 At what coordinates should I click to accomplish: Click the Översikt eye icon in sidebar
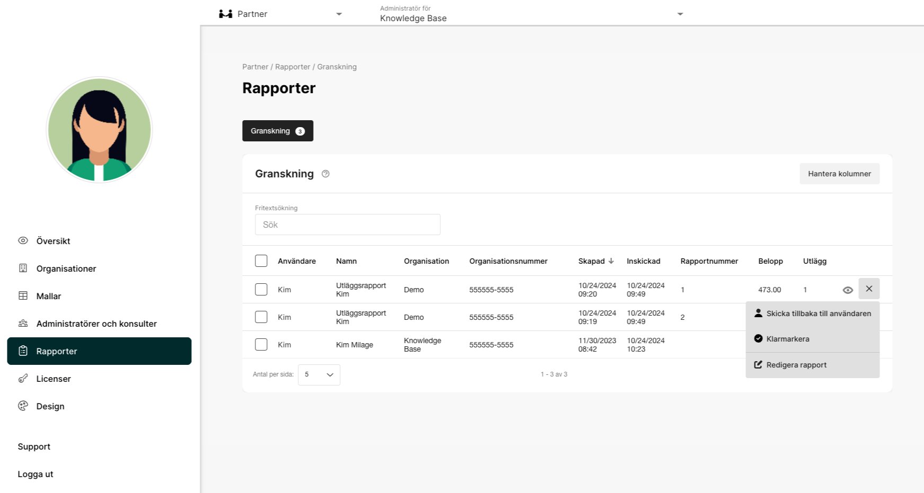point(23,240)
